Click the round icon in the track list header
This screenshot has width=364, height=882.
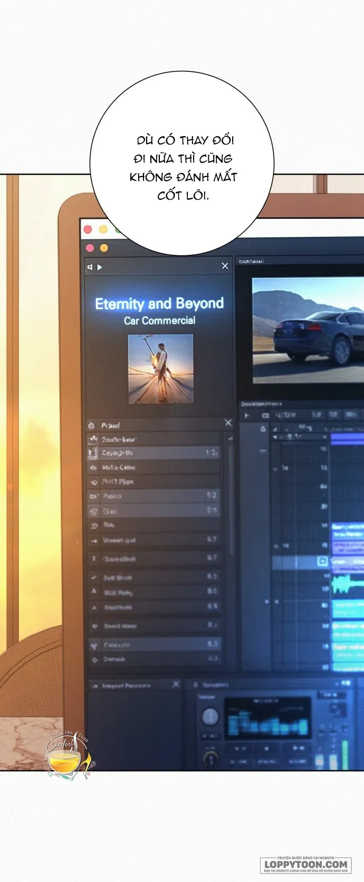tap(91, 425)
